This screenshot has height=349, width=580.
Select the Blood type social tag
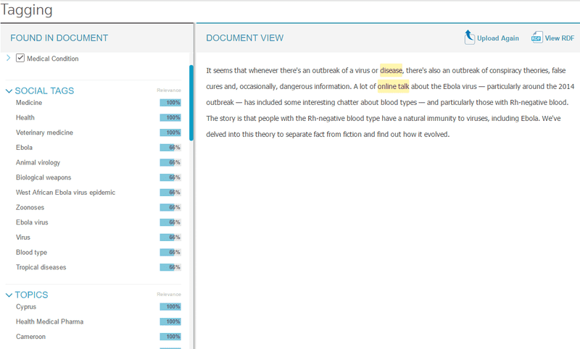[31, 252]
